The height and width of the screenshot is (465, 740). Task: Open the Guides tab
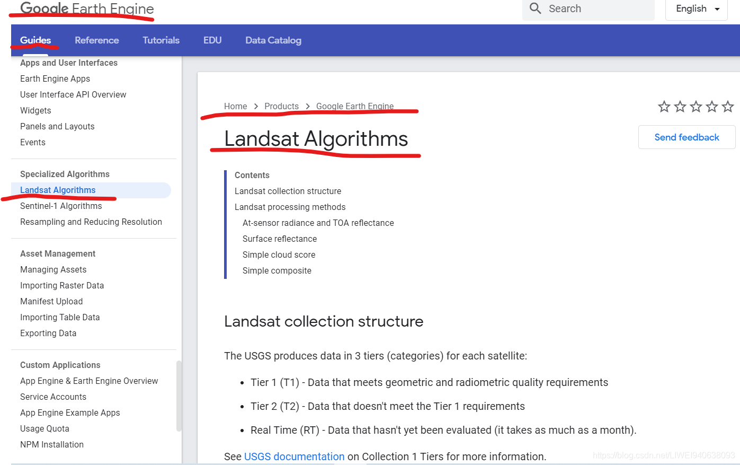click(35, 40)
